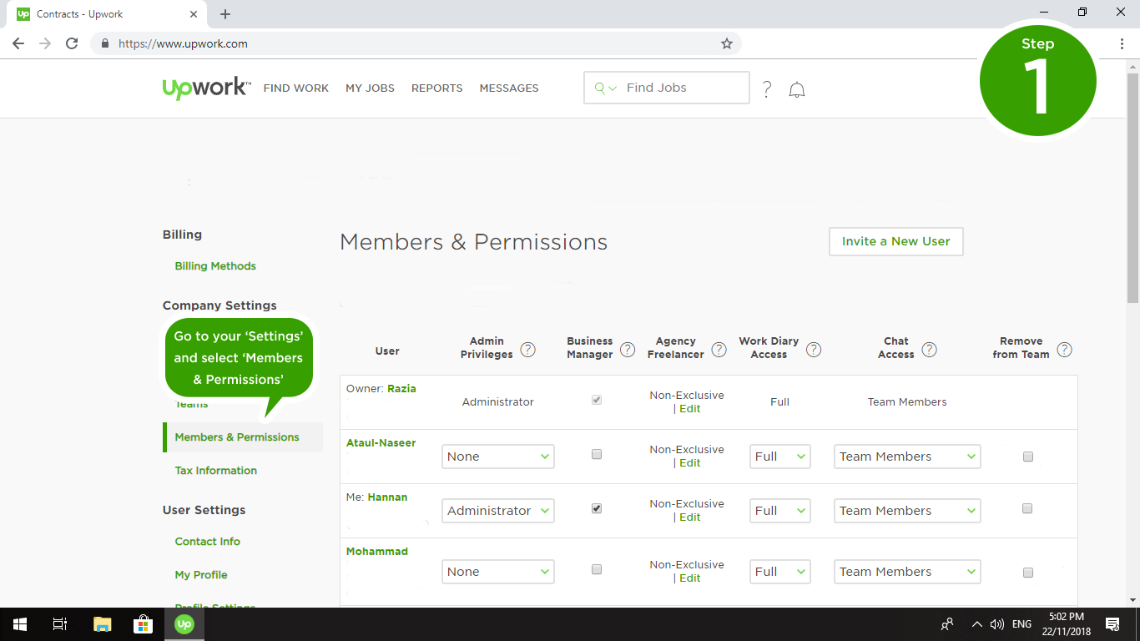Check Remove from Team for Mohammad
The height and width of the screenshot is (641, 1140).
pyautogui.click(x=1027, y=573)
